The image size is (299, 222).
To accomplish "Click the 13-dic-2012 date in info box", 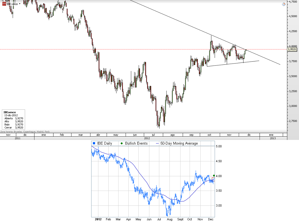I will click(x=11, y=115).
